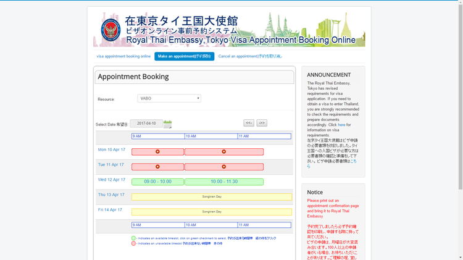Screen dimensions: 463x260
Task: Click green available timeslot legend swatch
Action: pos(133,238)
